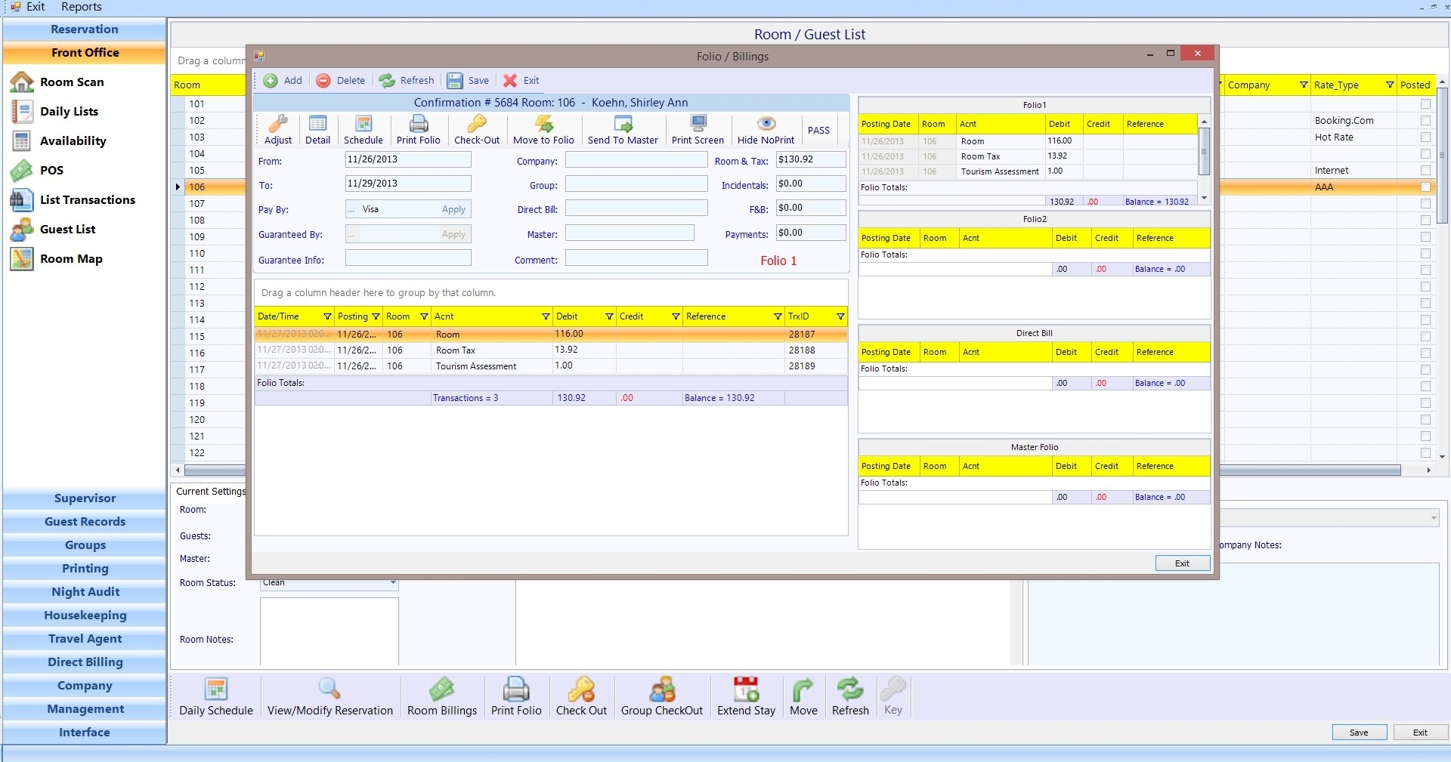Open the Reports menu
The image size is (1451, 762).
(x=81, y=7)
